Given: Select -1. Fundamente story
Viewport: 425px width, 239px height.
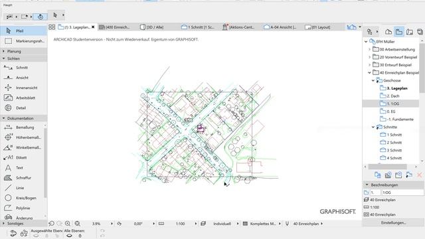Looking at the screenshot, I should 400,119.
